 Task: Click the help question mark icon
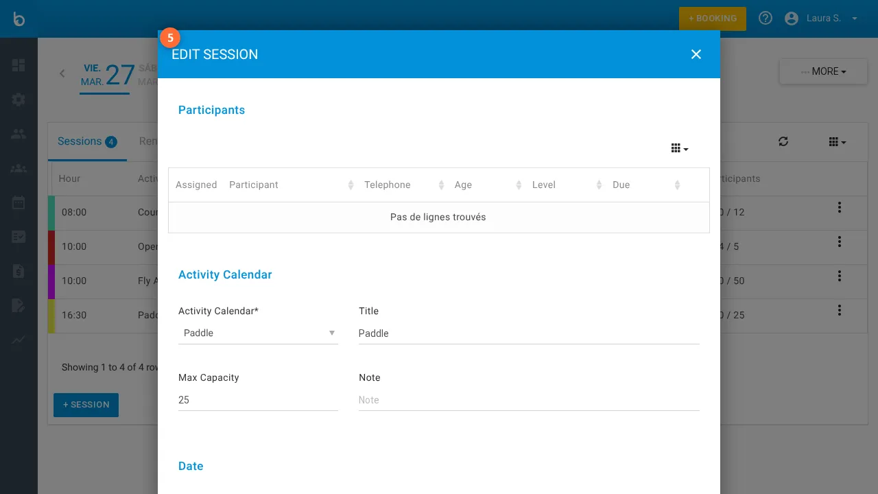(766, 19)
